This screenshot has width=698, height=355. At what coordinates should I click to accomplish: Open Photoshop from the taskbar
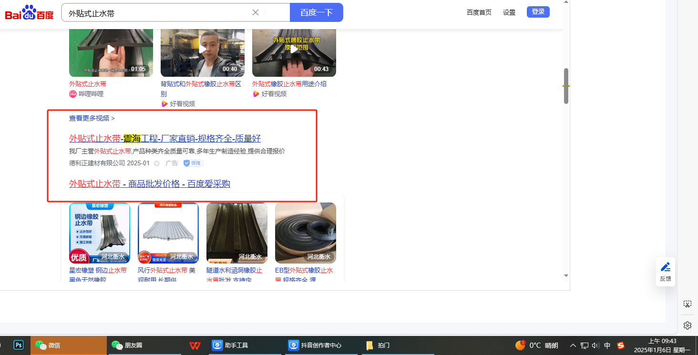19,345
